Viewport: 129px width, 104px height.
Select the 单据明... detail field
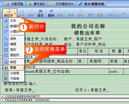(97, 61)
